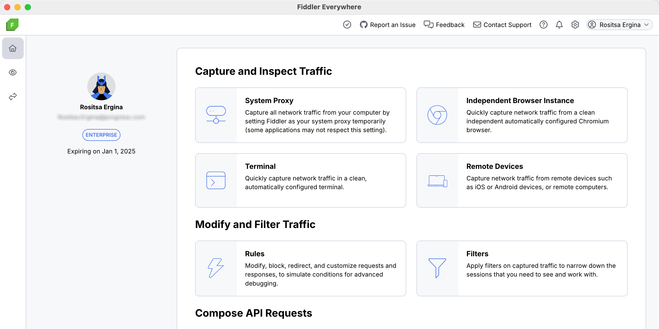Open the Terminal capture card
The image size is (659, 329).
point(300,180)
